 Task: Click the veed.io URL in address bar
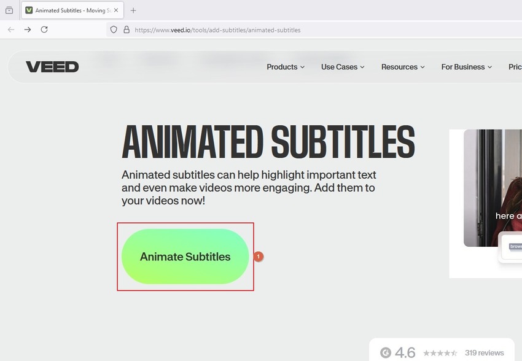[217, 30]
